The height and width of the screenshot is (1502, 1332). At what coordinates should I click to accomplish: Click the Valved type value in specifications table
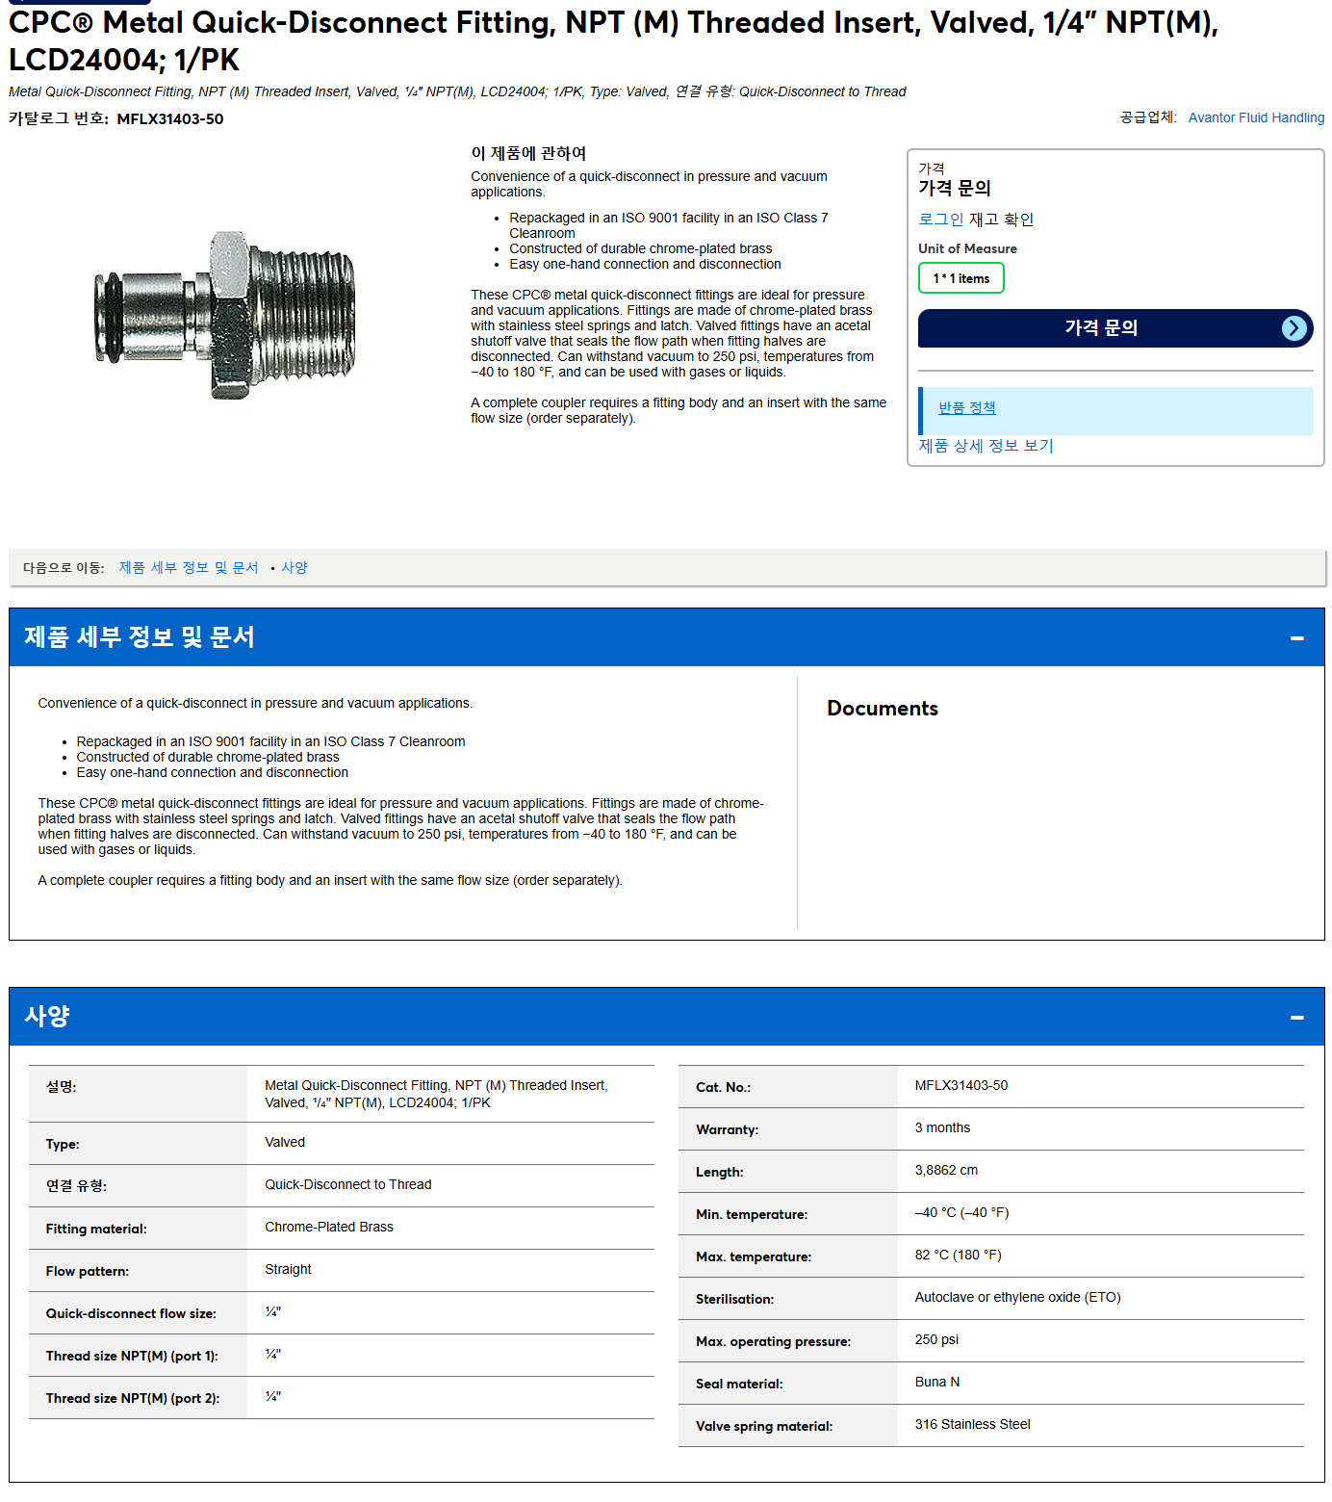(x=285, y=1142)
